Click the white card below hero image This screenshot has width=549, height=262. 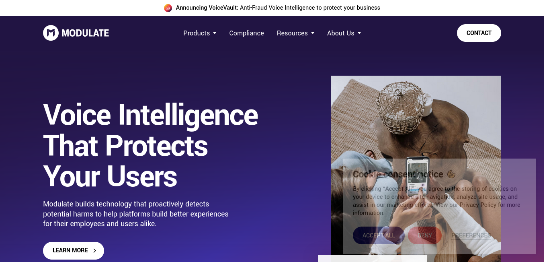373,258
